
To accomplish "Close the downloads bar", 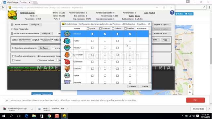I will 209,109.
